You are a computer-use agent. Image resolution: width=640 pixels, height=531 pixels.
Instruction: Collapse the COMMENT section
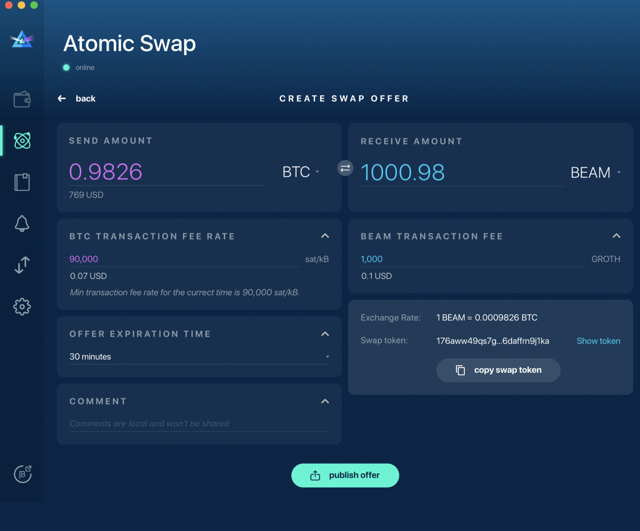tap(325, 401)
